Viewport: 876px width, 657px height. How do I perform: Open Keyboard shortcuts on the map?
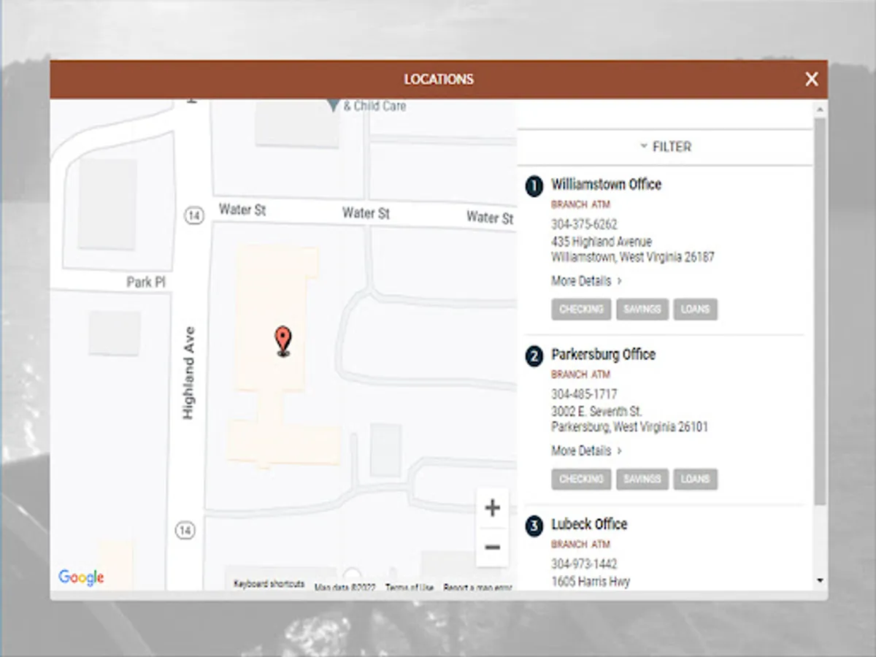tap(269, 585)
